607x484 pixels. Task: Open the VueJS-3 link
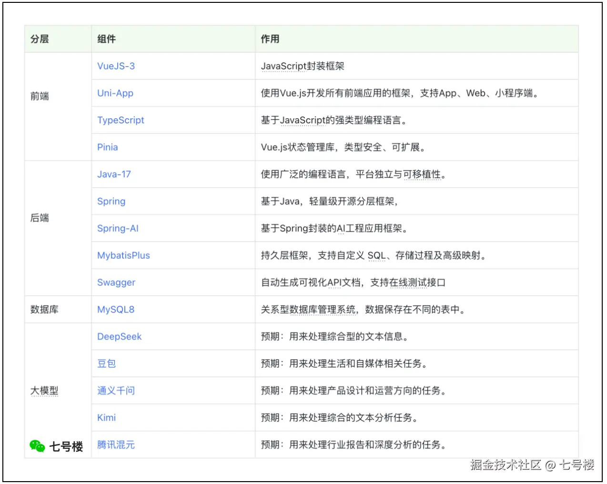(x=116, y=66)
